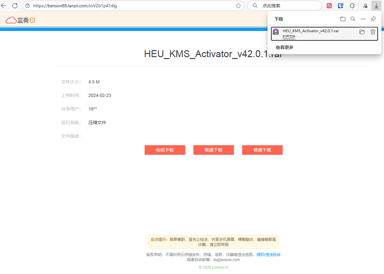The height and width of the screenshot is (274, 384).
Task: Click the 分享用户 label
Action: tap(71, 109)
